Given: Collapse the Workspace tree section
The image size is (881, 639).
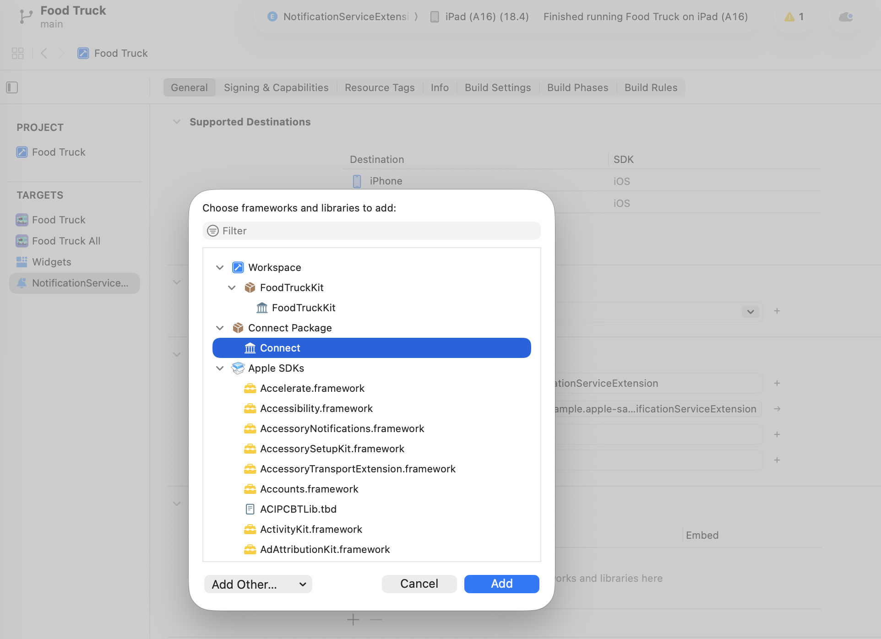Looking at the screenshot, I should (220, 267).
